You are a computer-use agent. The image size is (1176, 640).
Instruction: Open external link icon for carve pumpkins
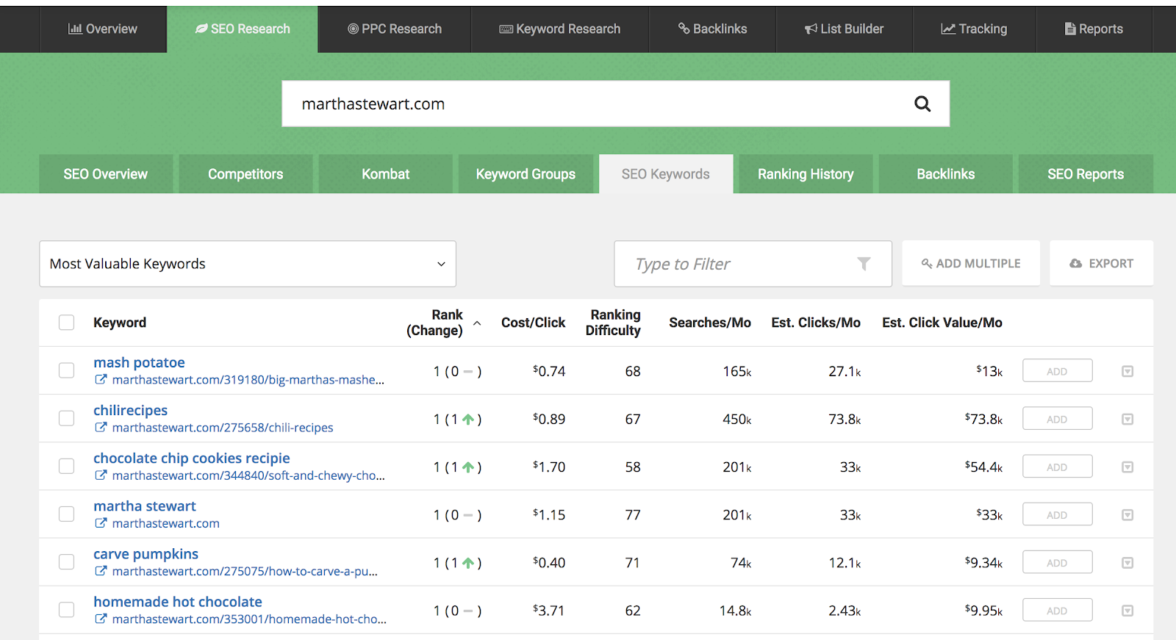tap(101, 571)
